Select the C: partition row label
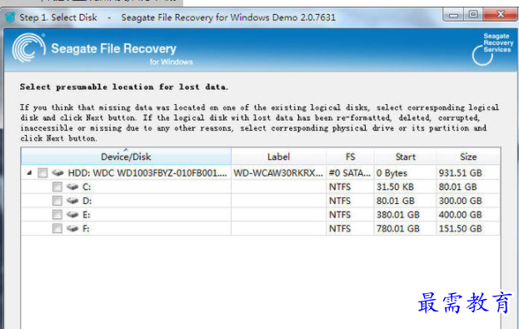519x329 pixels. point(87,187)
